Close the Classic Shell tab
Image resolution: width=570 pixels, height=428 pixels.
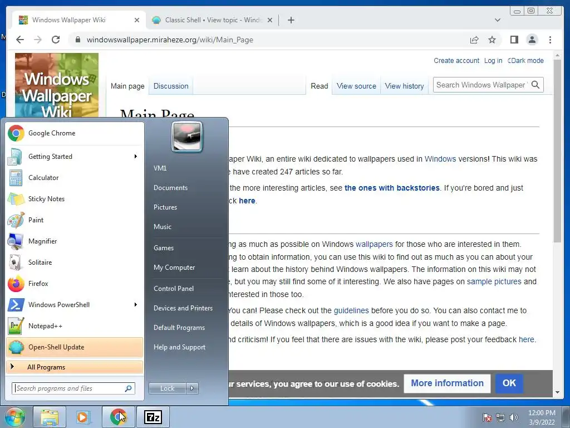pos(270,20)
